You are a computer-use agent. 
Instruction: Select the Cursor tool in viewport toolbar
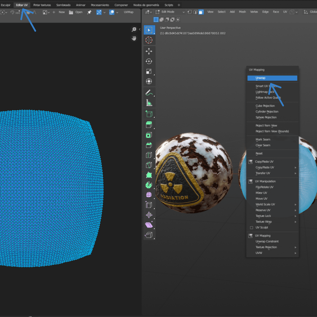(149, 40)
